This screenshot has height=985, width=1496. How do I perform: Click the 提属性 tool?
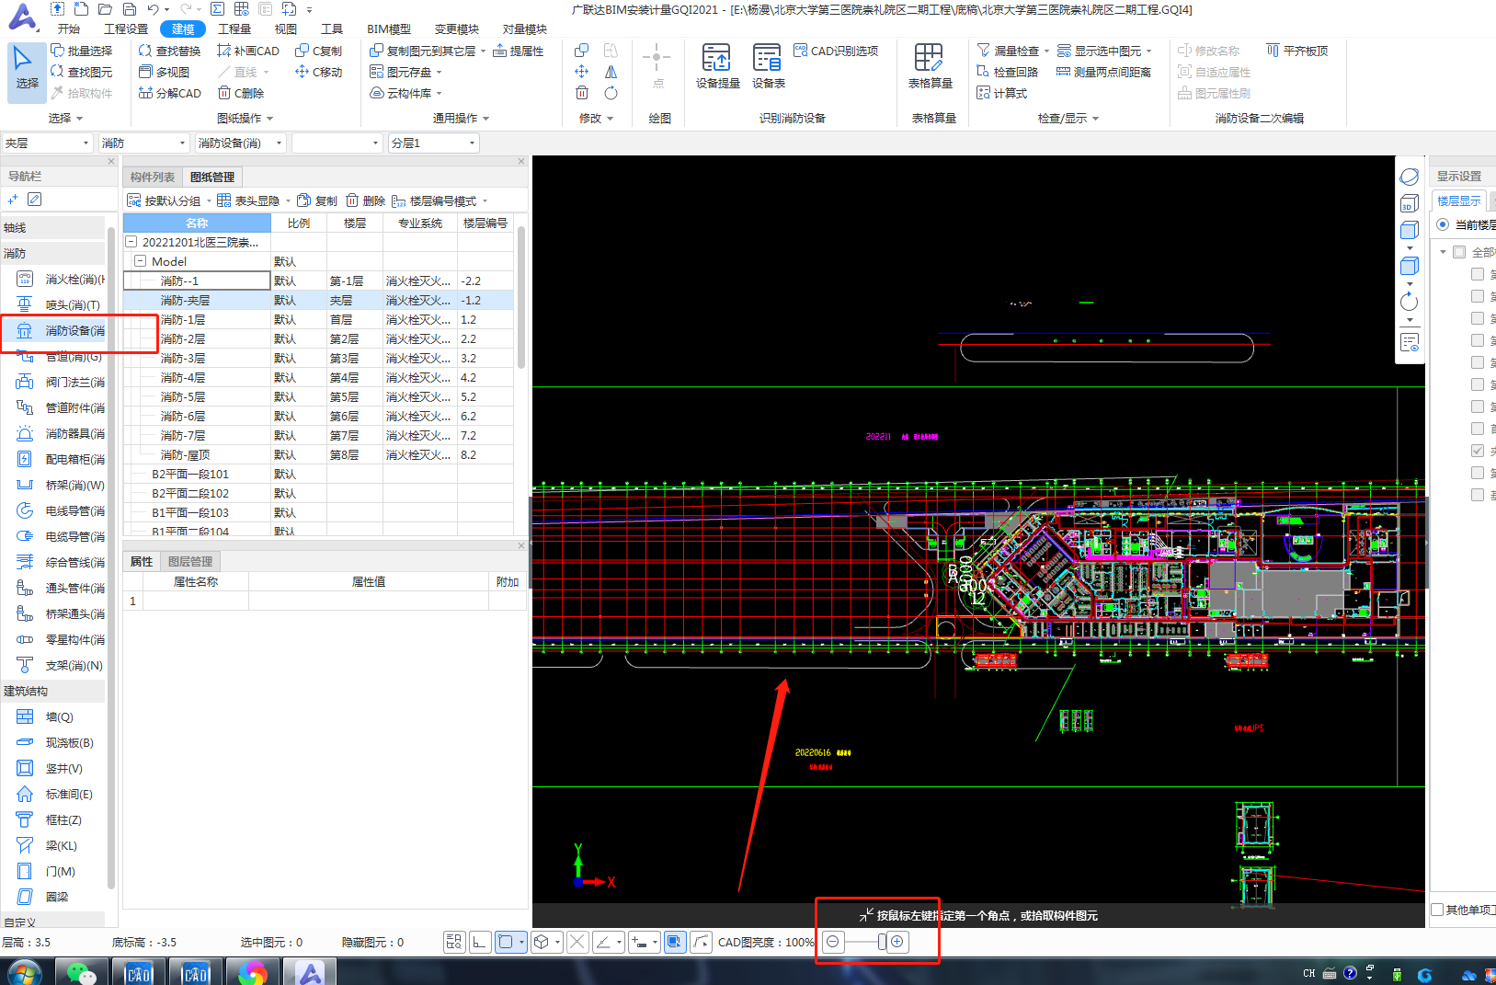519,51
